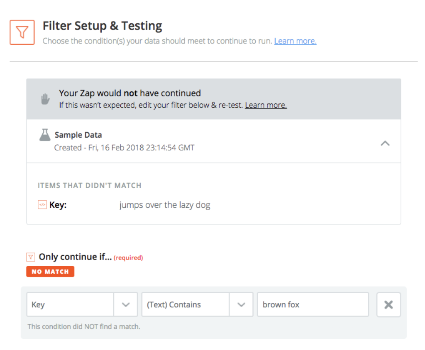Select the flask icon next to Sample Data
The height and width of the screenshot is (350, 425).
[x=44, y=134]
